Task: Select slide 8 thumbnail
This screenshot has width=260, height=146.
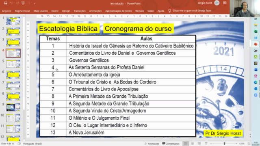Action: (13, 97)
